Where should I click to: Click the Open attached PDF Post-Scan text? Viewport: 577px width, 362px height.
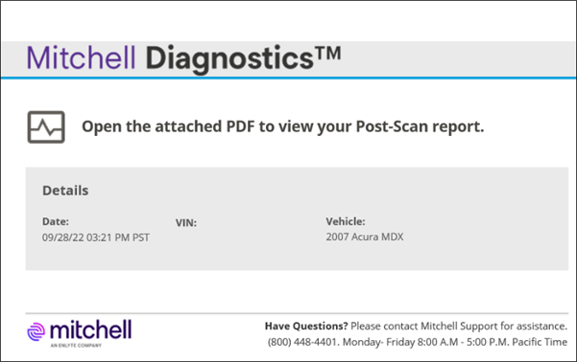[282, 126]
